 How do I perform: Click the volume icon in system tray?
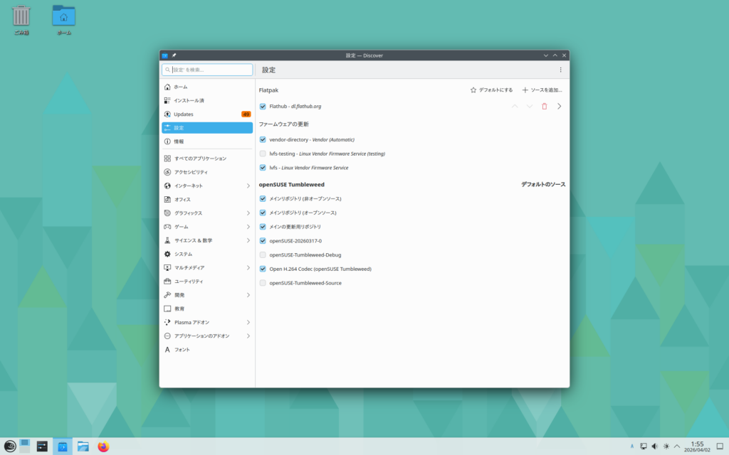click(x=654, y=446)
